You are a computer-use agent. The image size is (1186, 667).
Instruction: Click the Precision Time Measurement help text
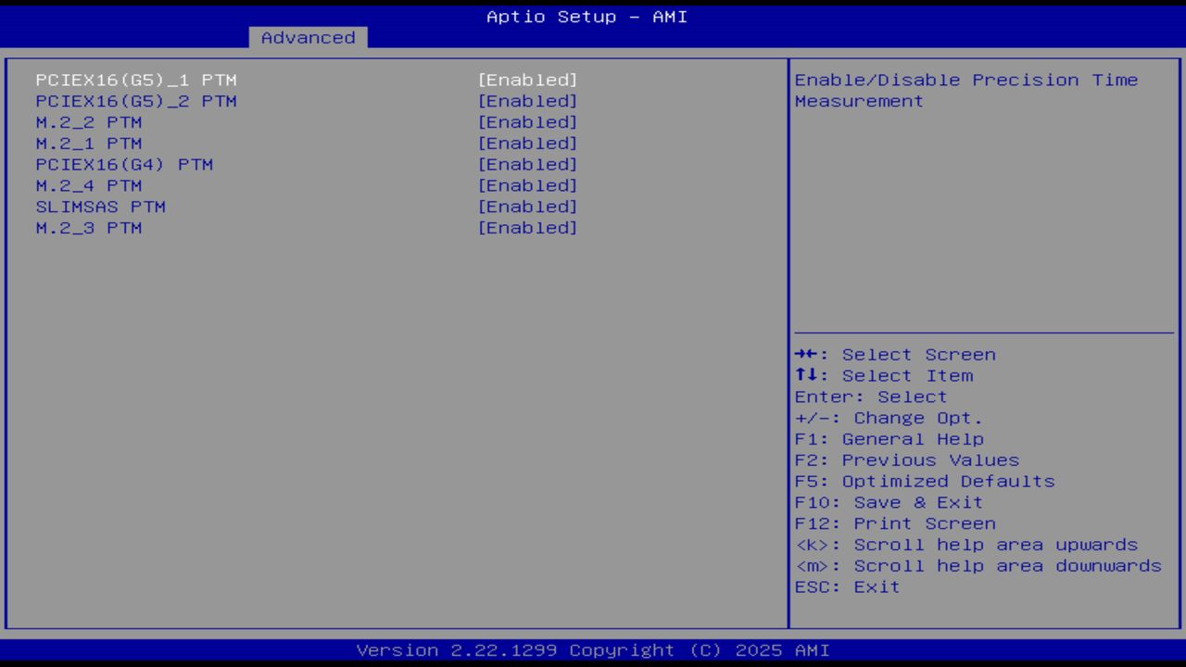coord(965,90)
